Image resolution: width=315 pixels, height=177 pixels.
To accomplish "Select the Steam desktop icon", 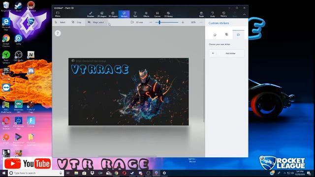I will [x=18, y=6].
